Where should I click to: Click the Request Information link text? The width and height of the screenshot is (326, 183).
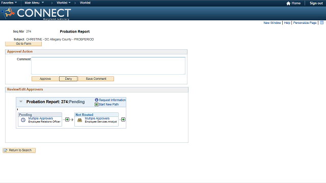point(112,100)
